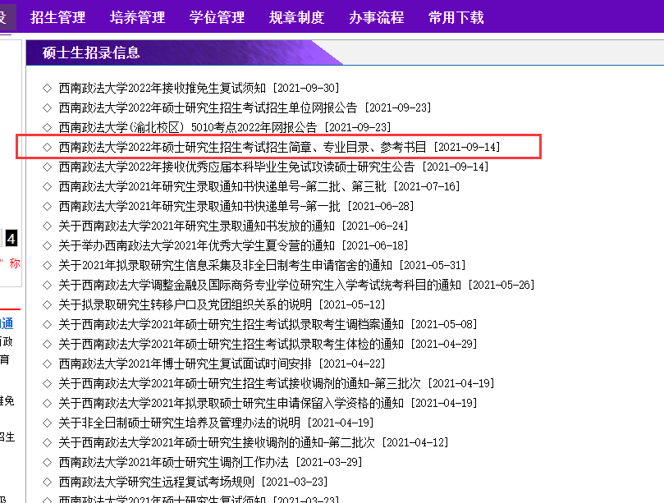Click diamond bullet beside 远程复试考场规则
The width and height of the screenshot is (664, 503).
pyautogui.click(x=47, y=482)
